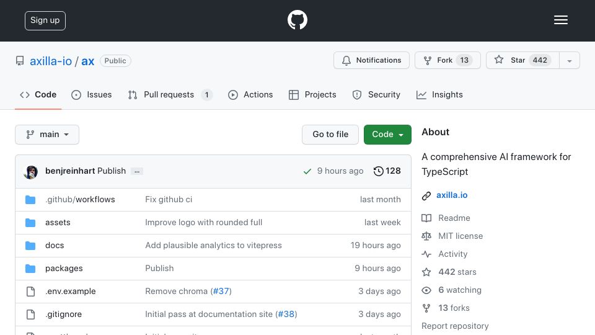This screenshot has height=335, width=595.
Task: Click the eye icon beside 6 watching
Action: tap(426, 290)
